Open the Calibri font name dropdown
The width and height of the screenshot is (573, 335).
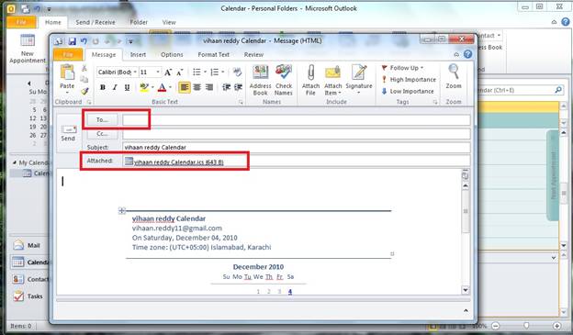coord(135,73)
